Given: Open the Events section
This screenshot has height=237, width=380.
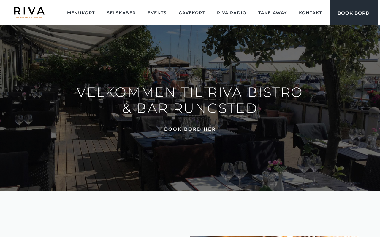Looking at the screenshot, I should 157,13.
